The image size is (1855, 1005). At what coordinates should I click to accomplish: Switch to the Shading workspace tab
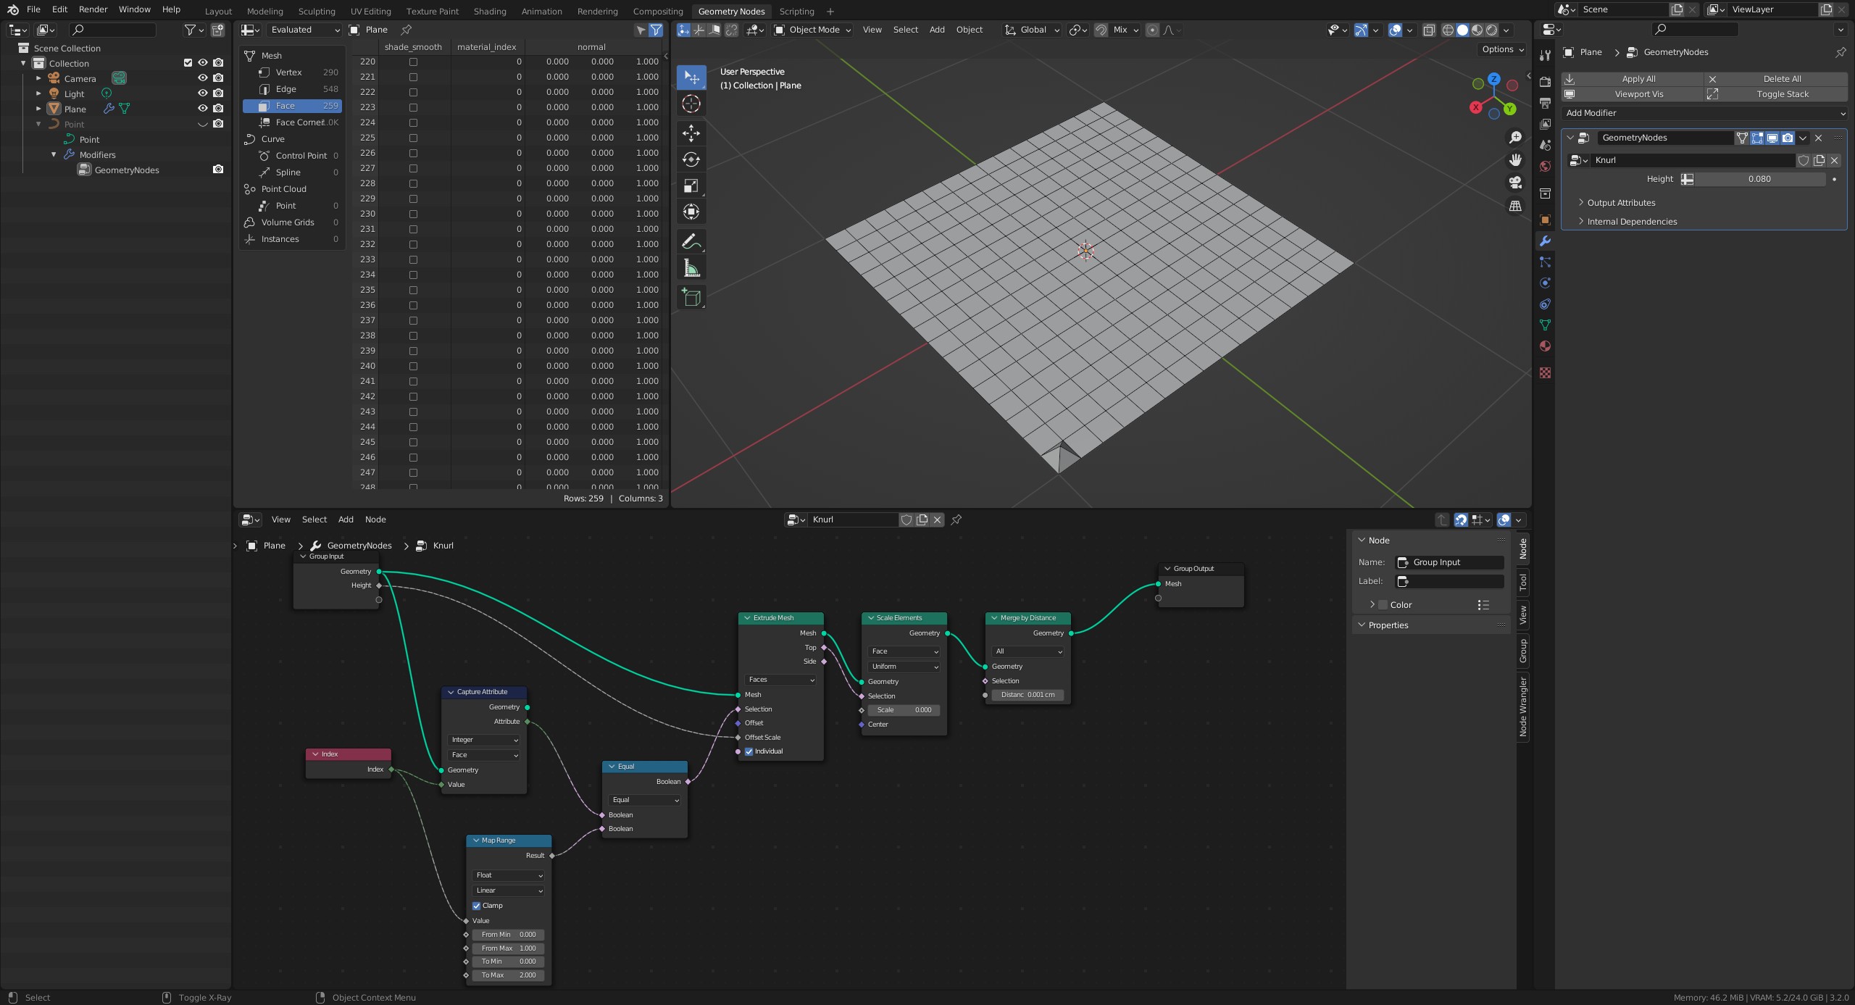click(x=490, y=11)
